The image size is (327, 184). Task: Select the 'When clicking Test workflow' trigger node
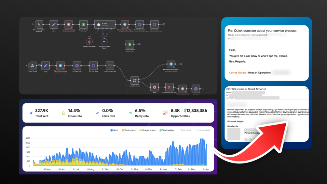click(39, 24)
